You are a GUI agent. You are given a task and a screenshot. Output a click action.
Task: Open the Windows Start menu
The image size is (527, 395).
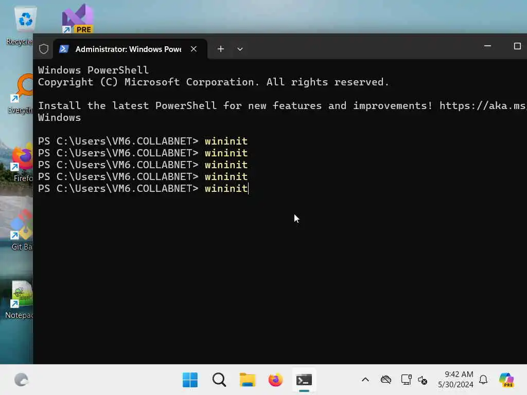click(x=190, y=380)
